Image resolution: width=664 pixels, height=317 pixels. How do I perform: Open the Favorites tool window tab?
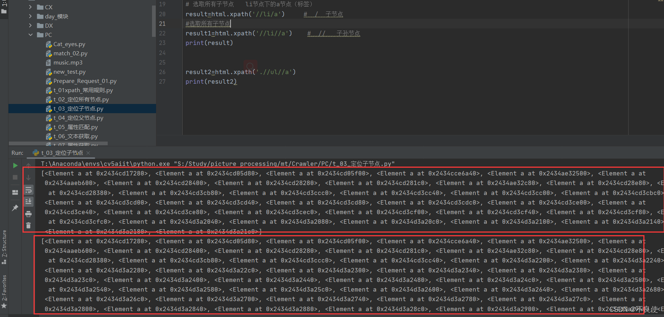point(4,292)
